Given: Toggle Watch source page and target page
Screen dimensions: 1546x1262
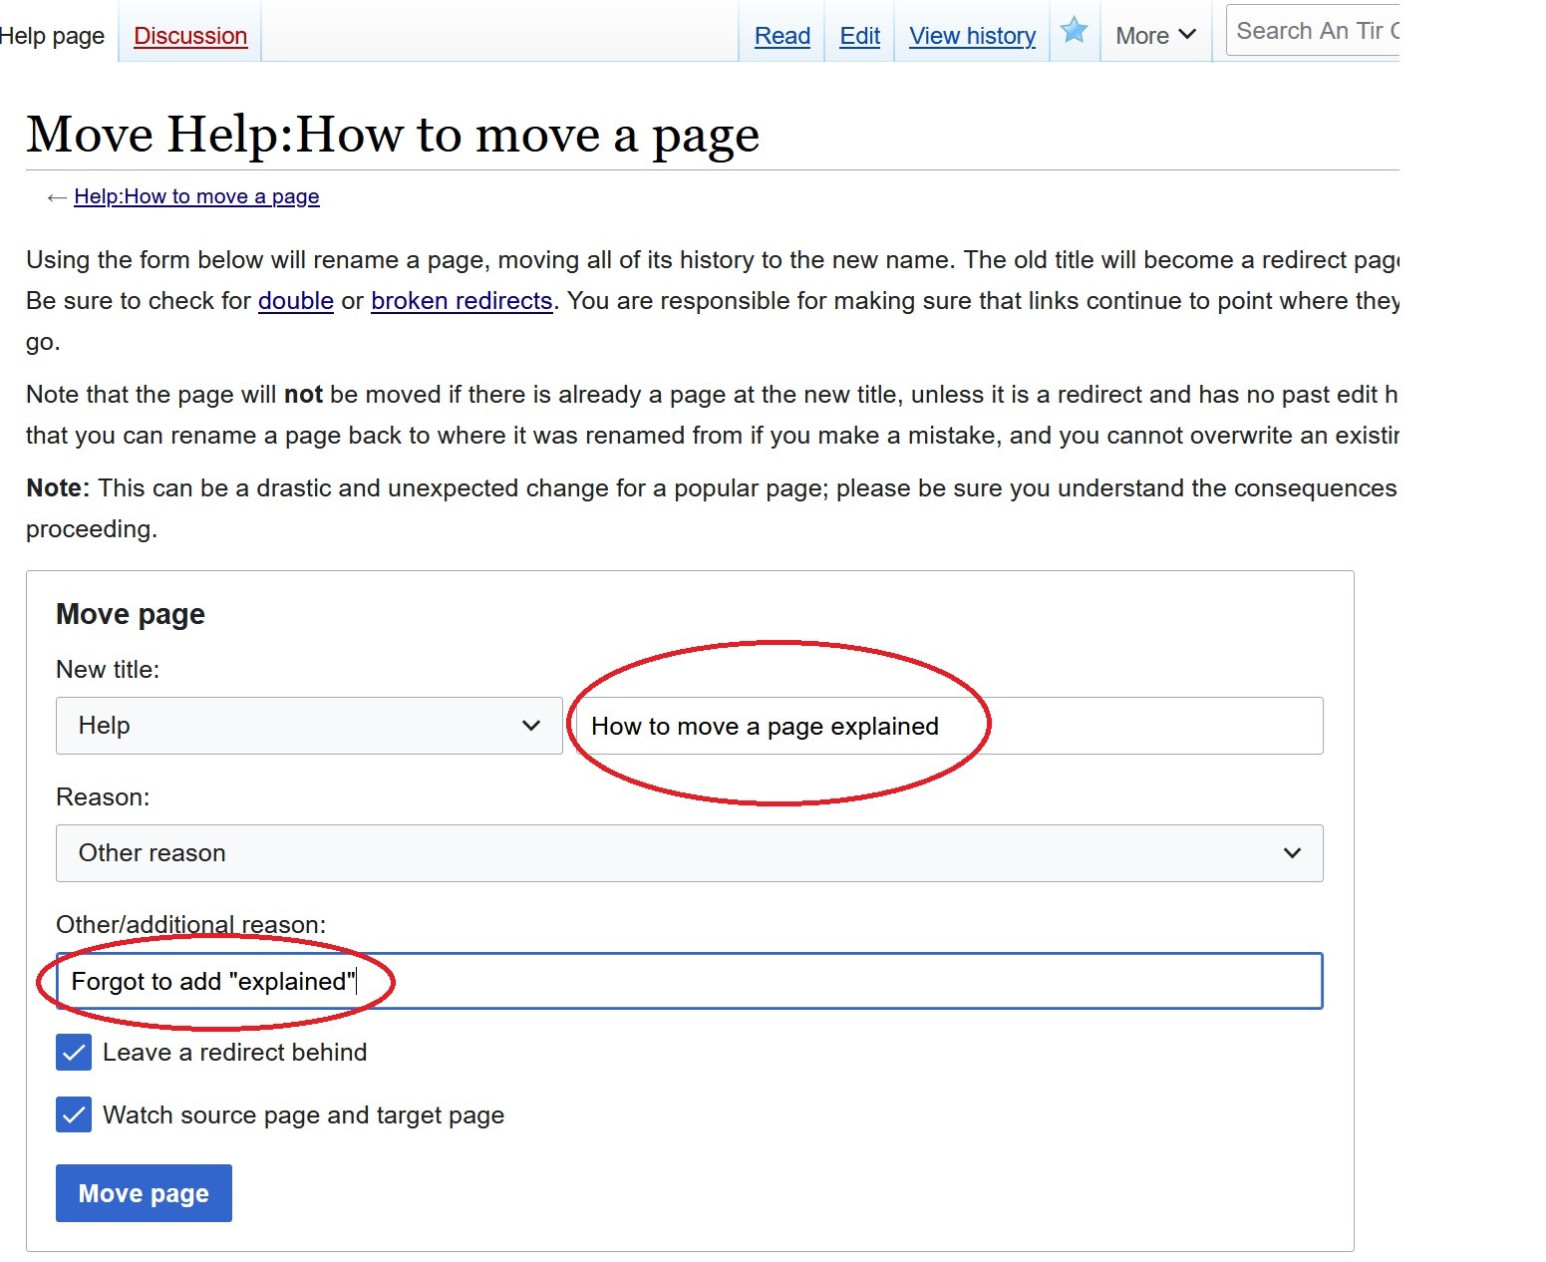Looking at the screenshot, I should [74, 1115].
